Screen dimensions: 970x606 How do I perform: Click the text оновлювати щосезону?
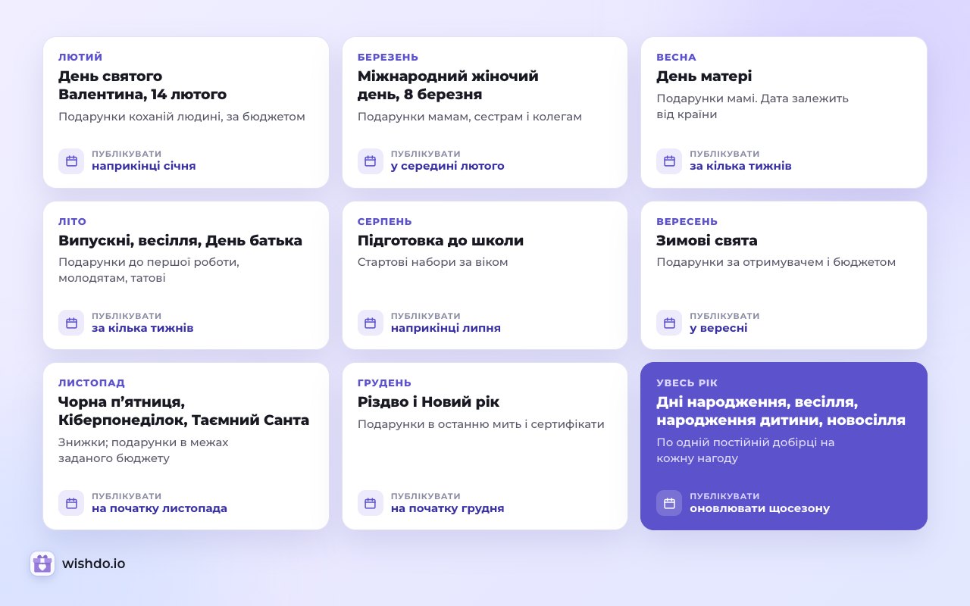pyautogui.click(x=759, y=508)
